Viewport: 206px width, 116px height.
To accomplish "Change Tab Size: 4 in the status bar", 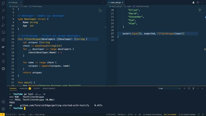I will coord(121,114).
